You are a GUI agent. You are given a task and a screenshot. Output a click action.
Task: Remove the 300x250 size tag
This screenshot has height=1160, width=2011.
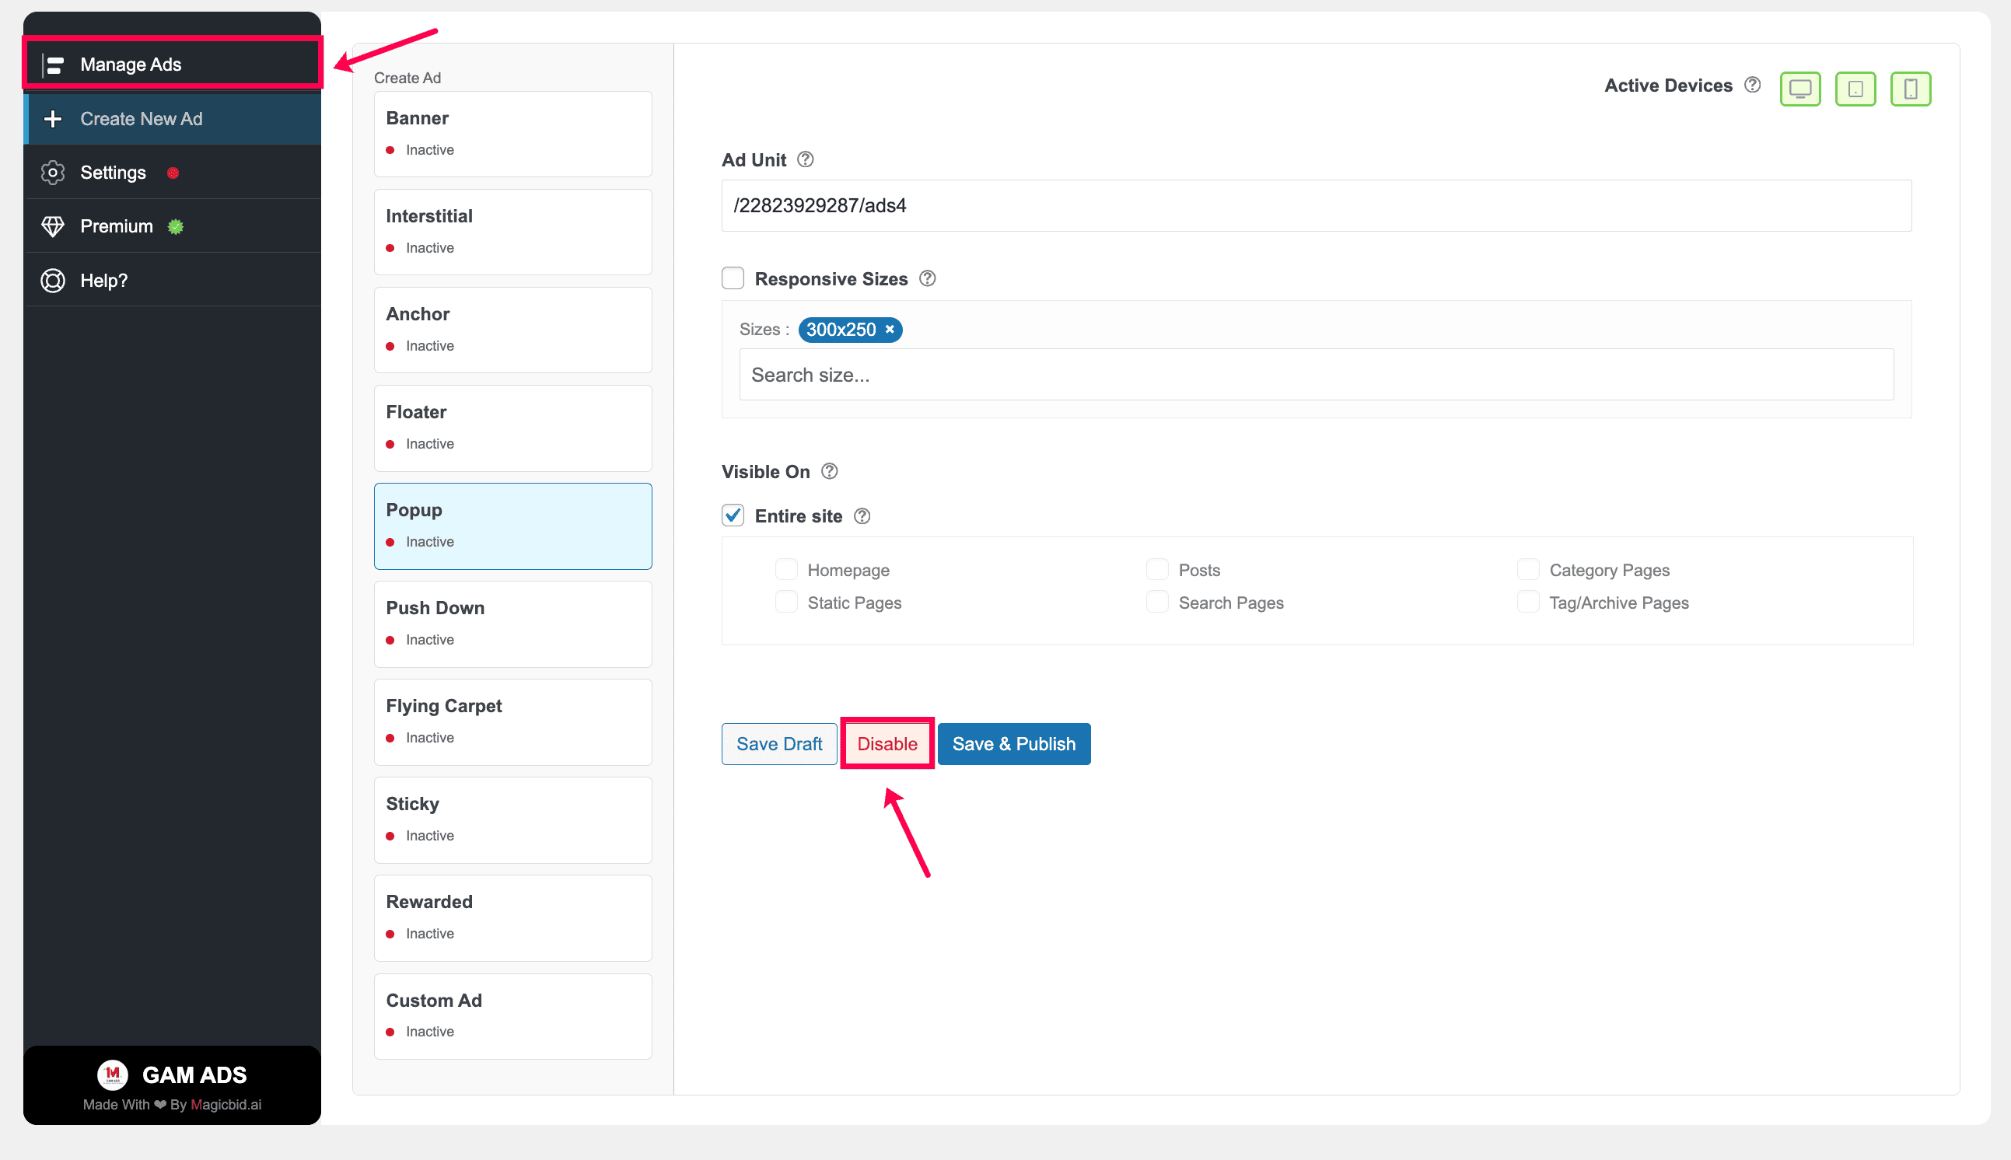[889, 329]
